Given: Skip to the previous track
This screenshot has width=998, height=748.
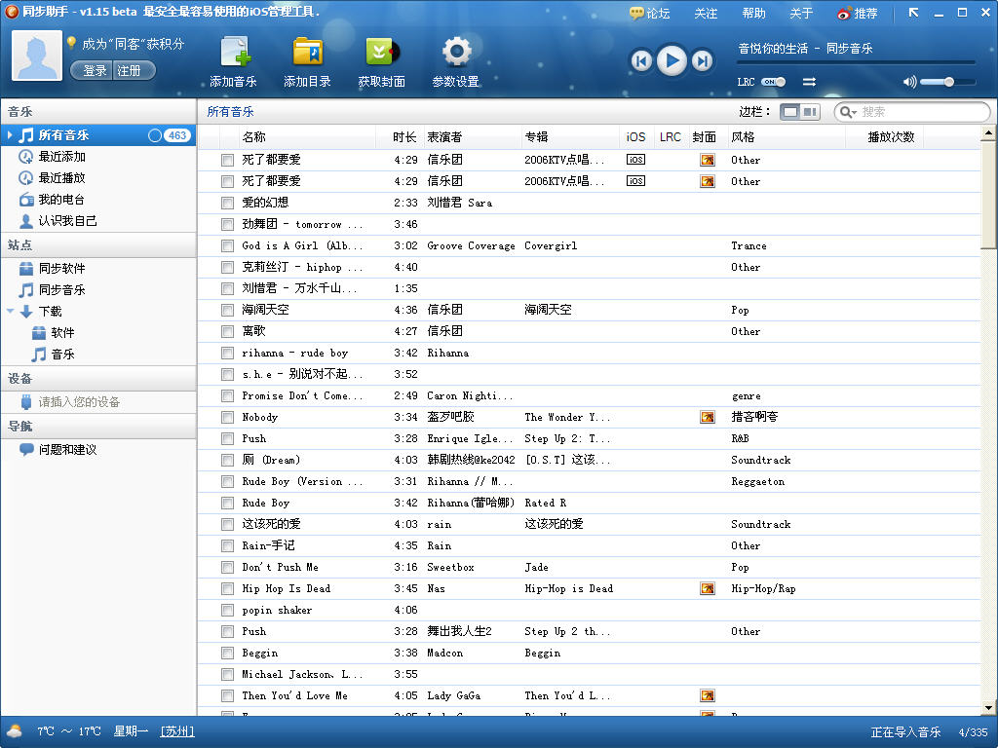Looking at the screenshot, I should coord(641,61).
